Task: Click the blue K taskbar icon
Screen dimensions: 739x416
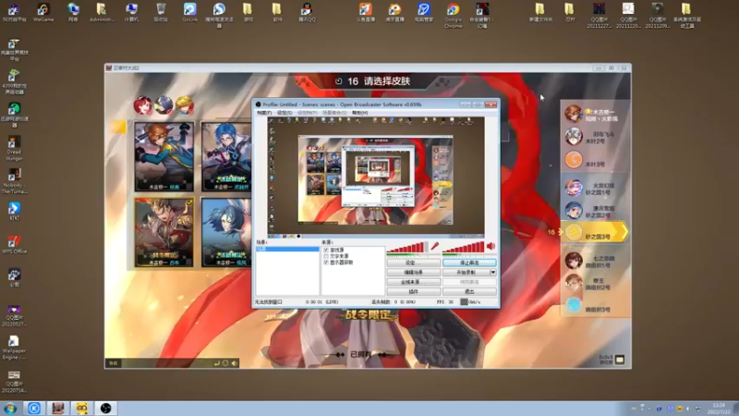Action: point(34,409)
